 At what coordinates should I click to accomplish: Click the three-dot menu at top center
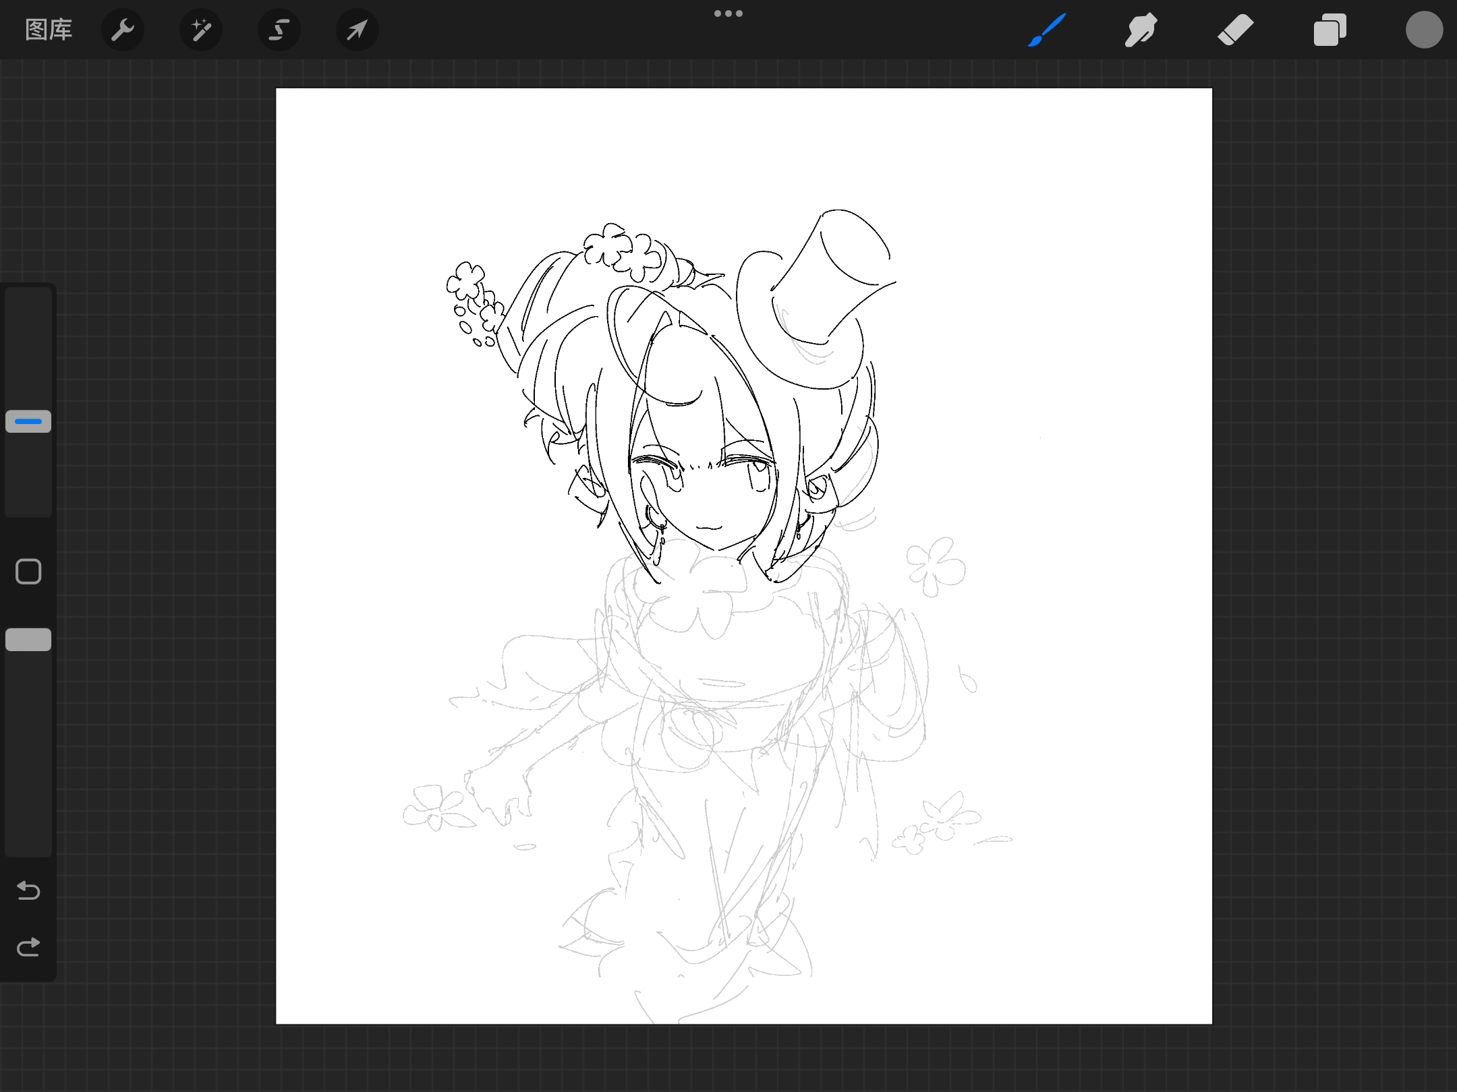[728, 13]
